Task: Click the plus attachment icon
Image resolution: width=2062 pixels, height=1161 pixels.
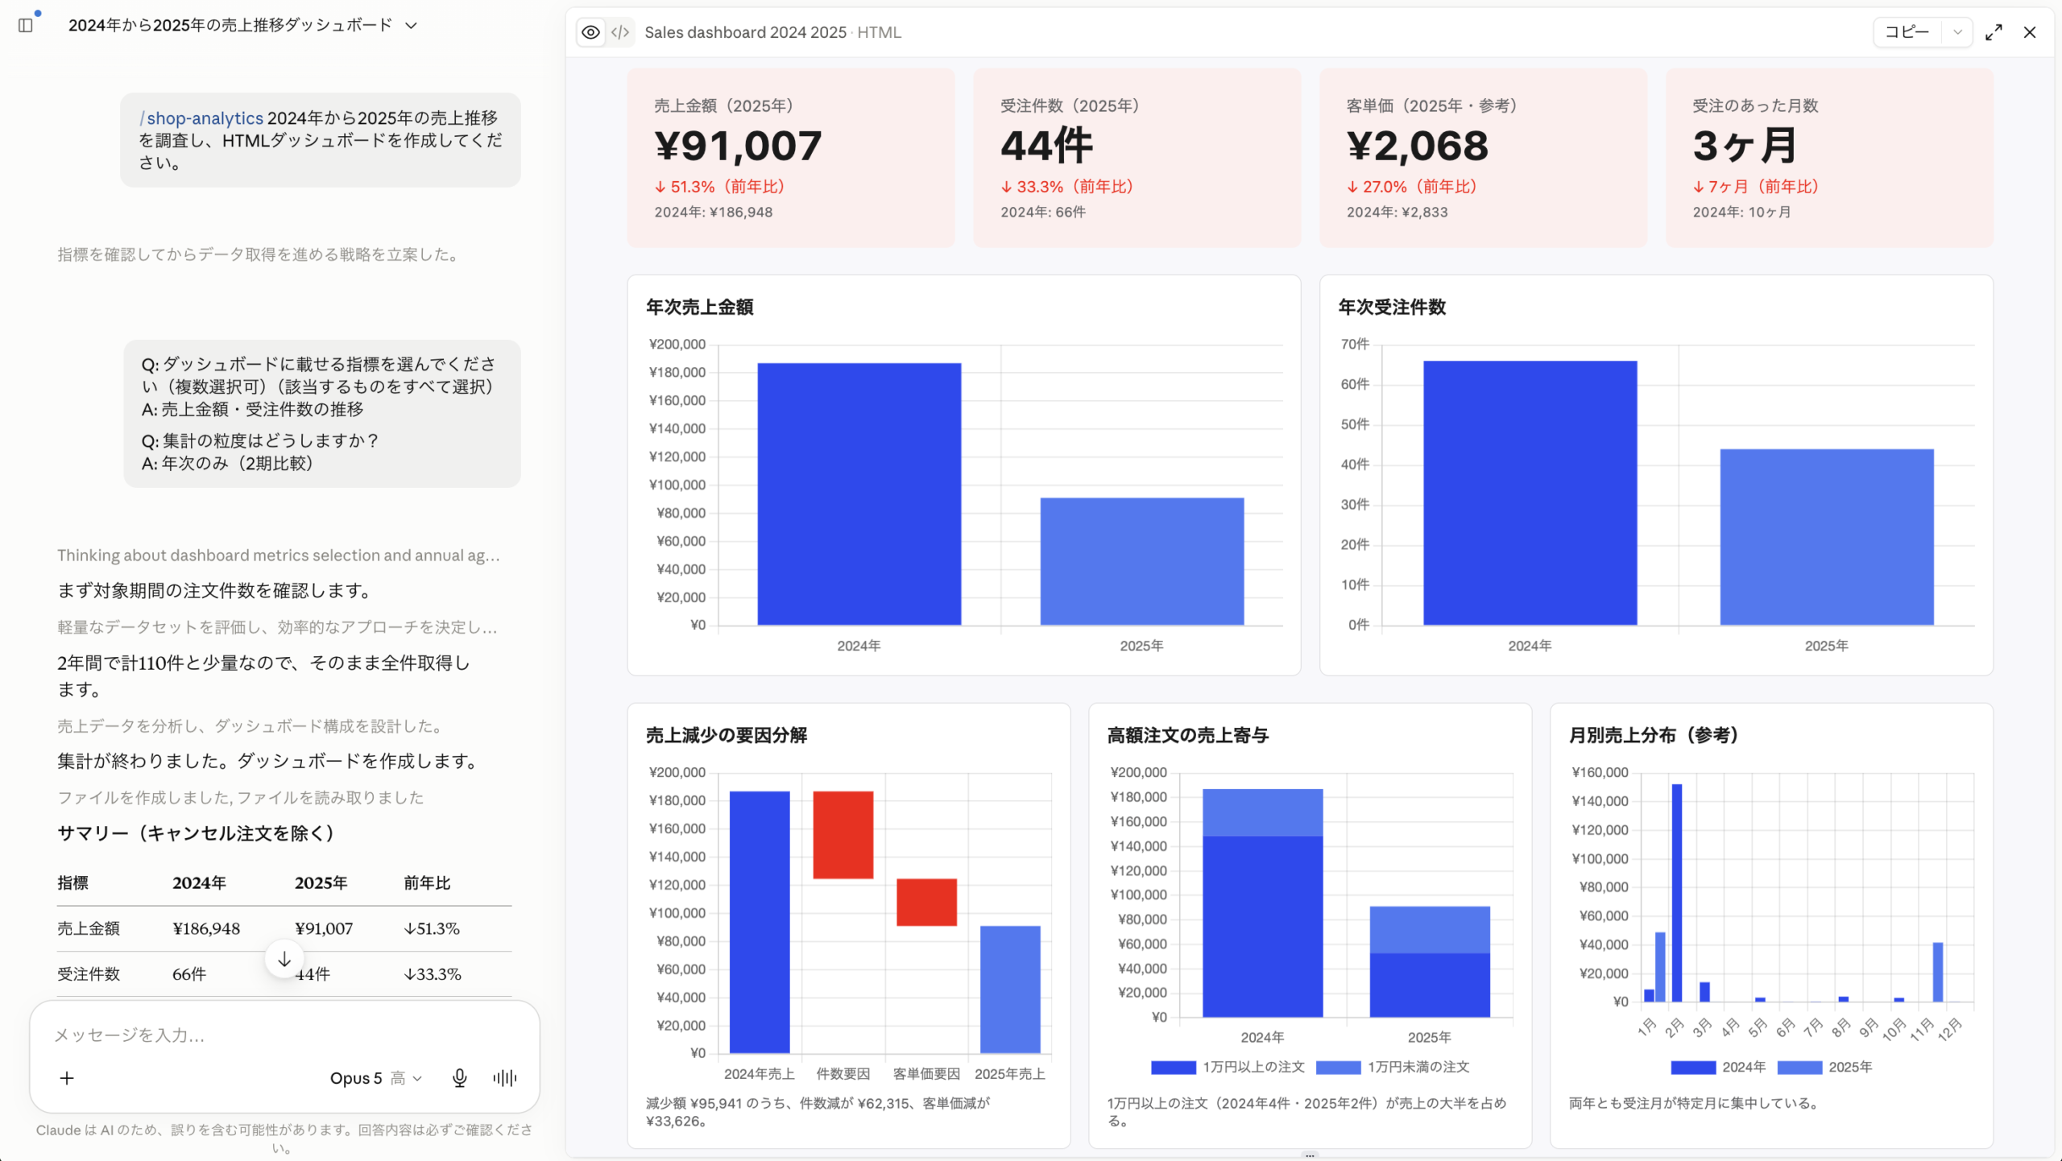Action: pyautogui.click(x=67, y=1078)
